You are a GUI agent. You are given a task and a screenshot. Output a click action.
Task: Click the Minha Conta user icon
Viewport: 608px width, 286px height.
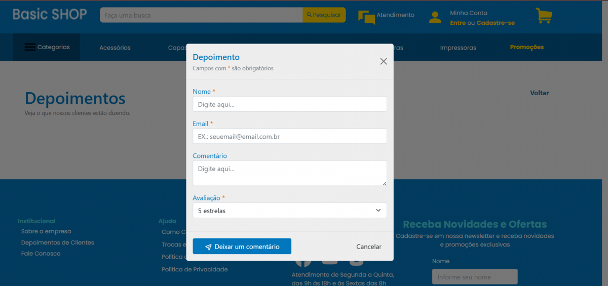tap(435, 18)
